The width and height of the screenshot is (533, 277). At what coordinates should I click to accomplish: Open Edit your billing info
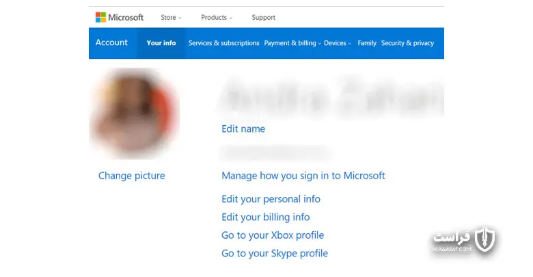click(x=266, y=217)
